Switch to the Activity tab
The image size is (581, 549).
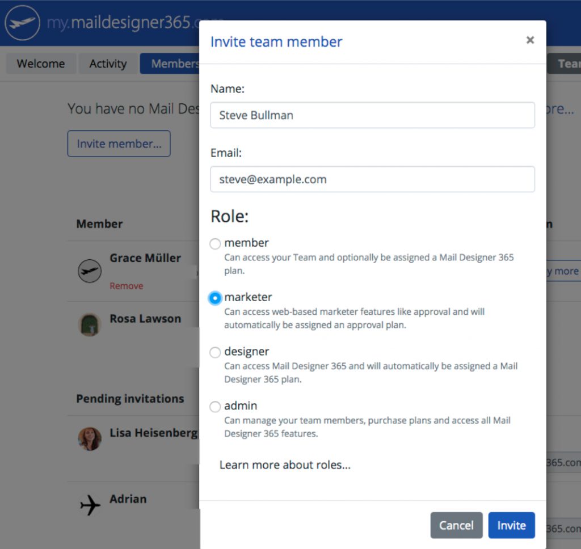(x=108, y=64)
